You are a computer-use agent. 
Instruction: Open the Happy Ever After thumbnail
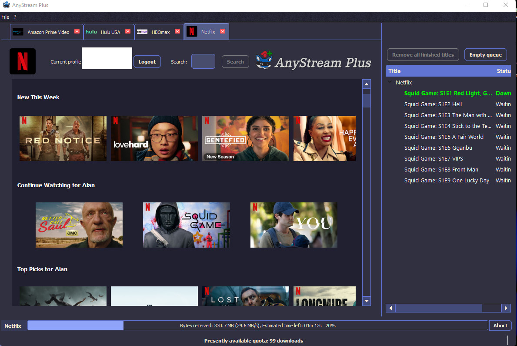[324, 138]
